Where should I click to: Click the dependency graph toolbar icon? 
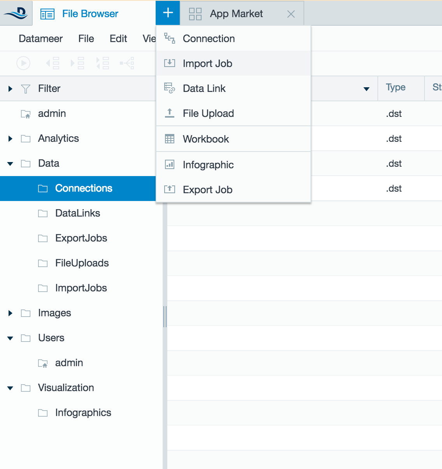click(127, 63)
